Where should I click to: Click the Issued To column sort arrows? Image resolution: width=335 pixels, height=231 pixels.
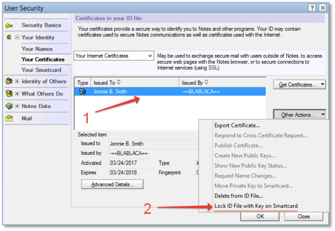tap(119, 82)
